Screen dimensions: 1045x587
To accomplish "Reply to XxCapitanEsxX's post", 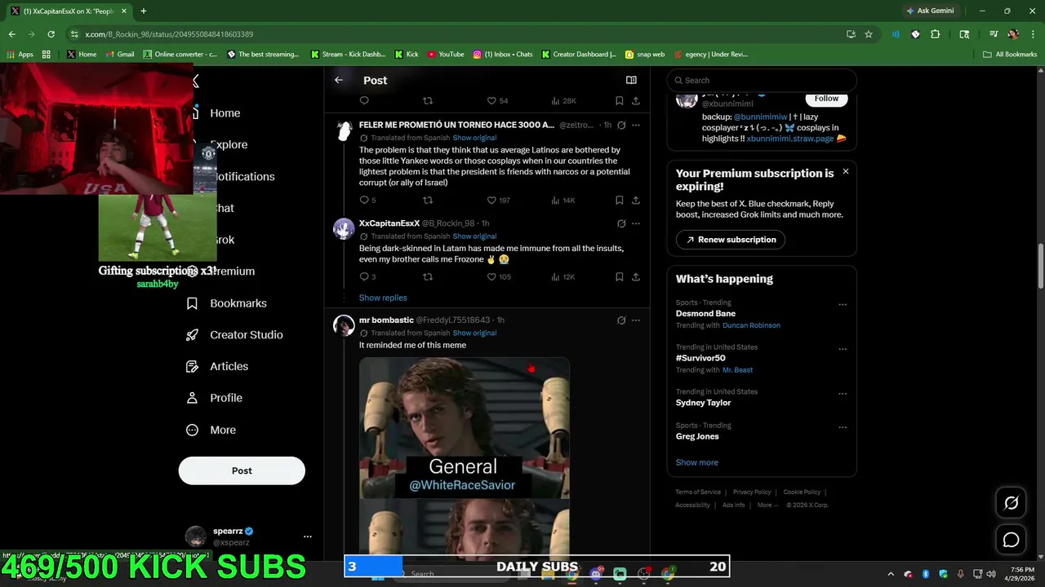I will tap(364, 276).
